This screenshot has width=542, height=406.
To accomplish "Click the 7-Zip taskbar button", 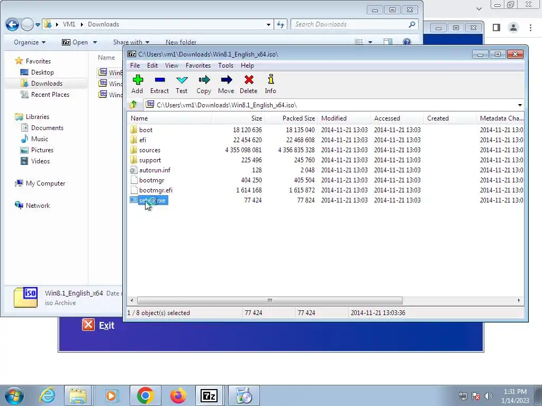I will 209,395.
